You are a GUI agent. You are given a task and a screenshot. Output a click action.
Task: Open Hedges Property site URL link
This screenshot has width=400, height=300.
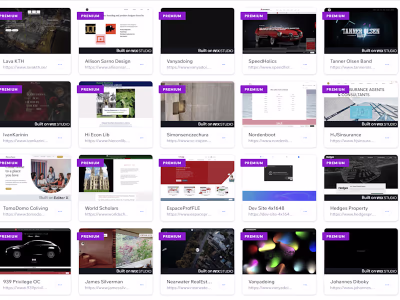(x=353, y=214)
